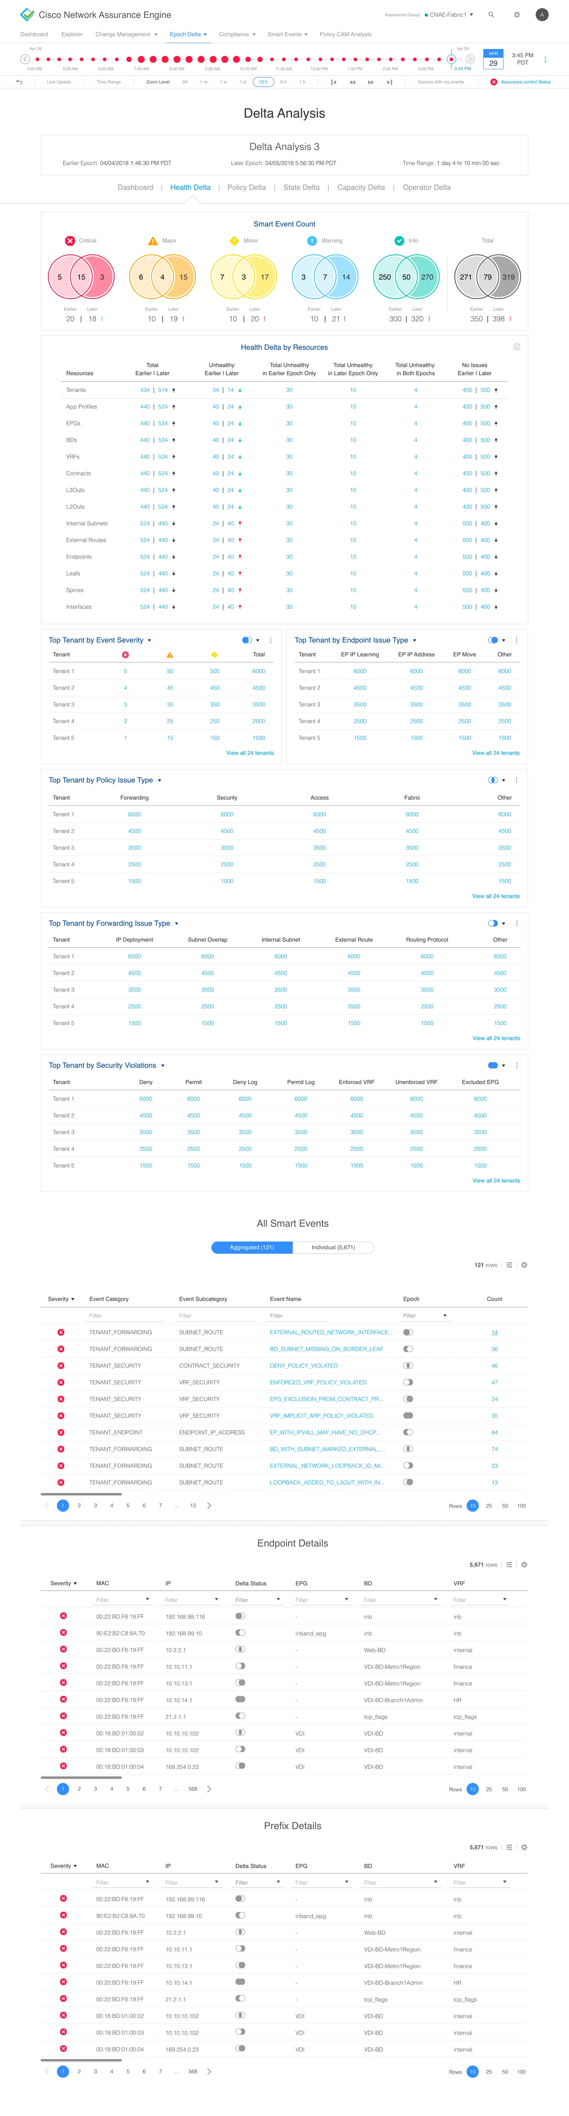Open the timeline kebab options menu
Viewport: 569px width, 2116px height.
tap(545, 59)
